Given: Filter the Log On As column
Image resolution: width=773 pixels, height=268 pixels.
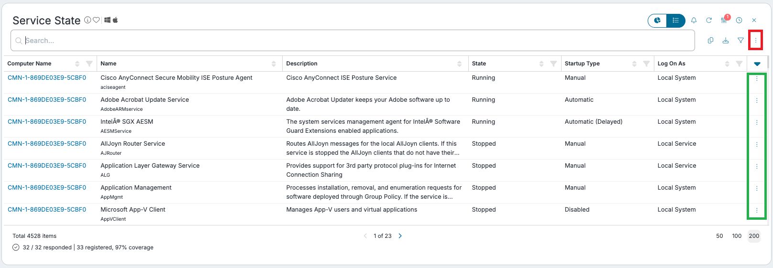Looking at the screenshot, I should coord(739,64).
